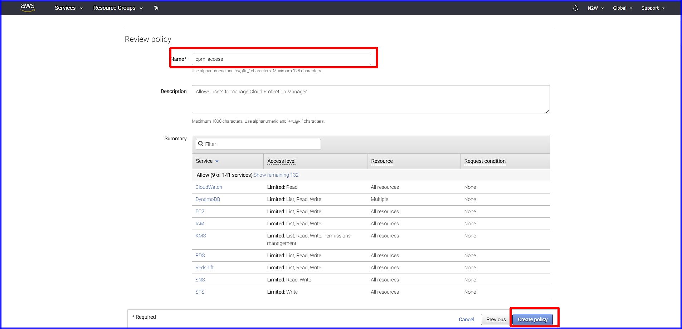Screen dimensions: 682x329
Task: Show remaining 132 services
Action: [x=276, y=175]
